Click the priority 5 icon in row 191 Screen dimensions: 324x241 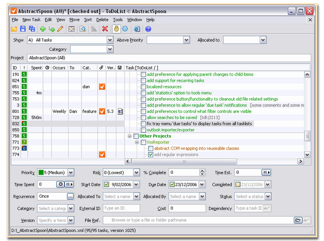coord(24,75)
